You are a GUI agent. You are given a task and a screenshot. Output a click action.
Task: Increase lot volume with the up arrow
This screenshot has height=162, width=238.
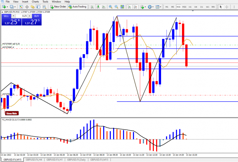(x=30, y=16)
